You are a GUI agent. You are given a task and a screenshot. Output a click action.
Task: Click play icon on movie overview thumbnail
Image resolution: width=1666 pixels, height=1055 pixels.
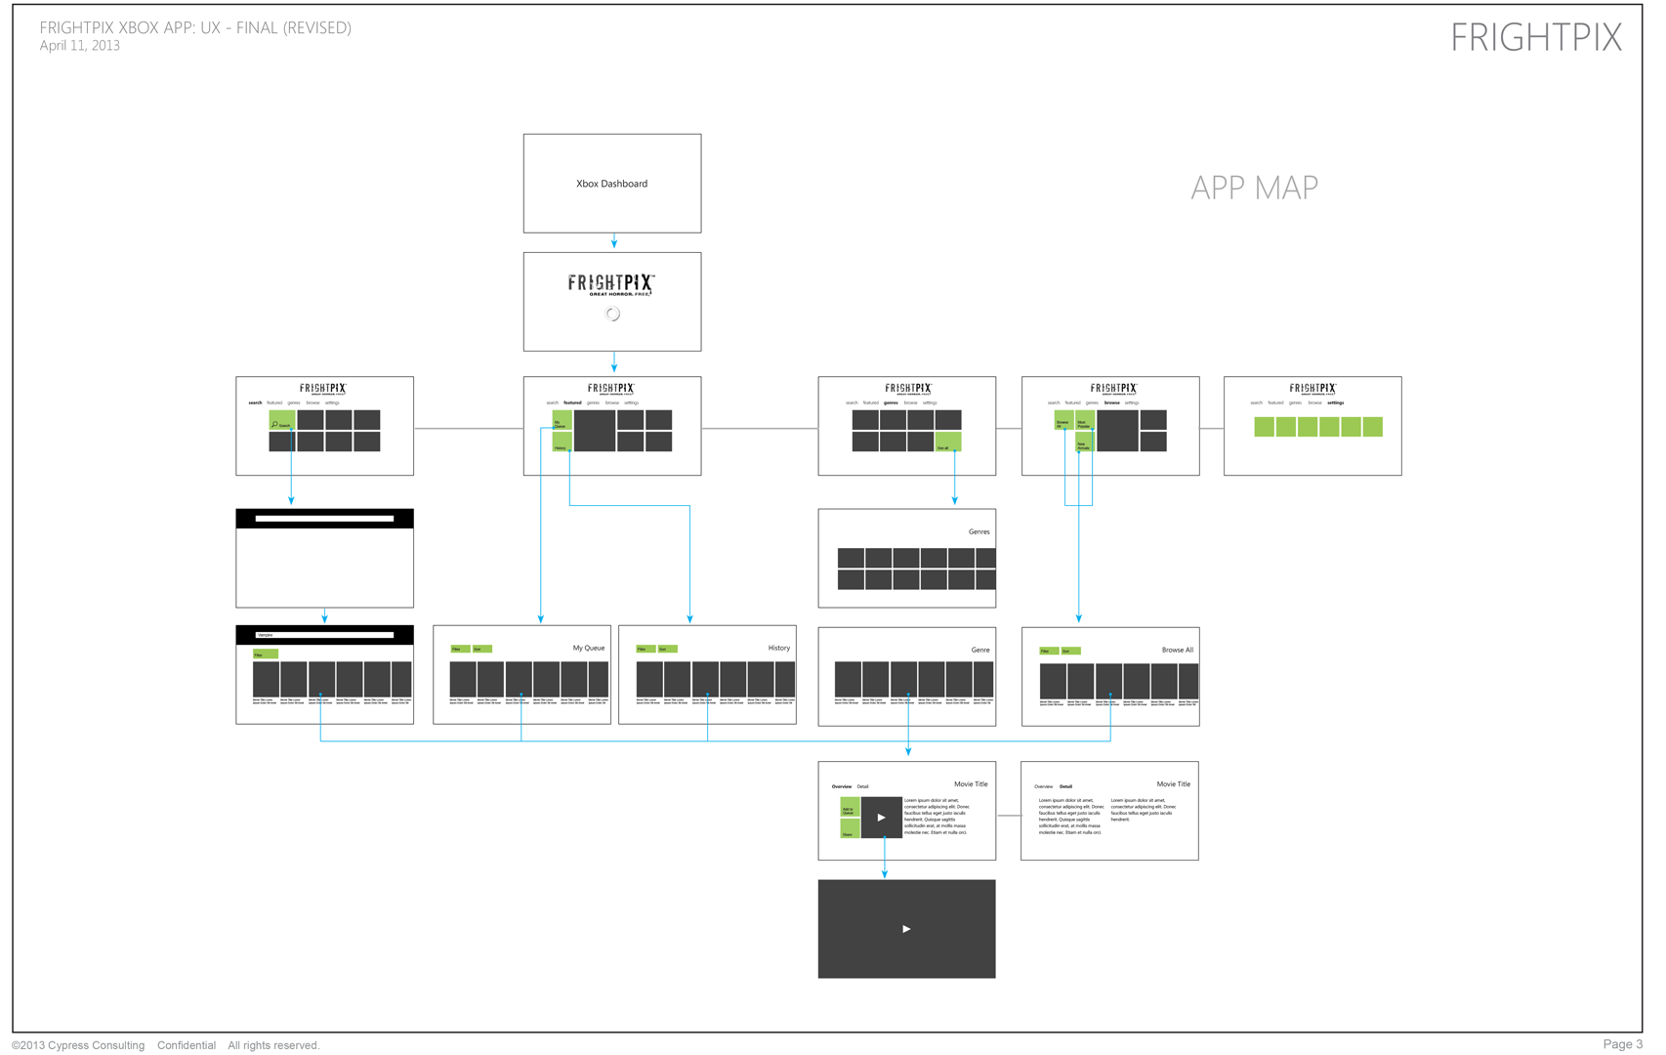point(881,818)
